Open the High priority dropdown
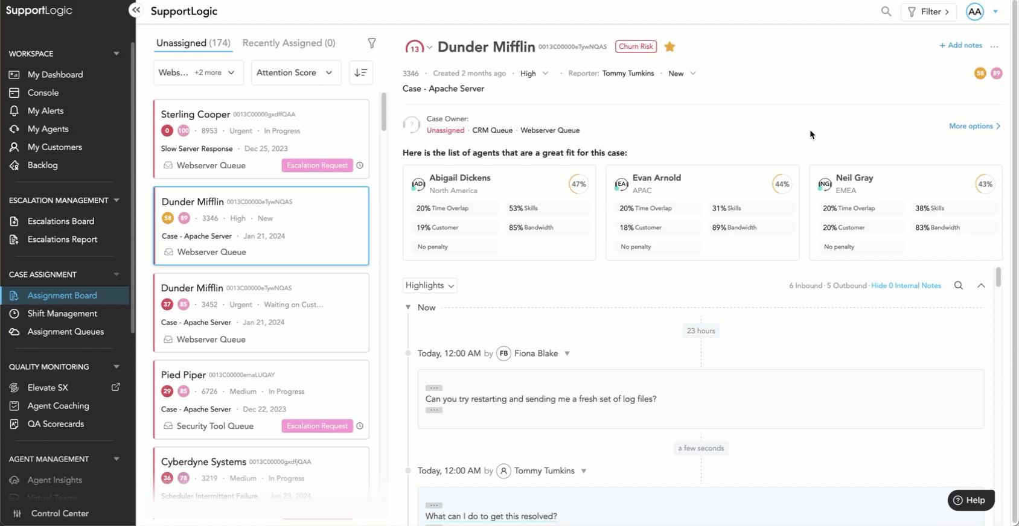 [x=534, y=74]
